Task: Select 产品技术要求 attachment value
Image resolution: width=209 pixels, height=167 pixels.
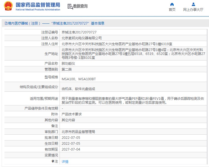Action: coord(72,114)
